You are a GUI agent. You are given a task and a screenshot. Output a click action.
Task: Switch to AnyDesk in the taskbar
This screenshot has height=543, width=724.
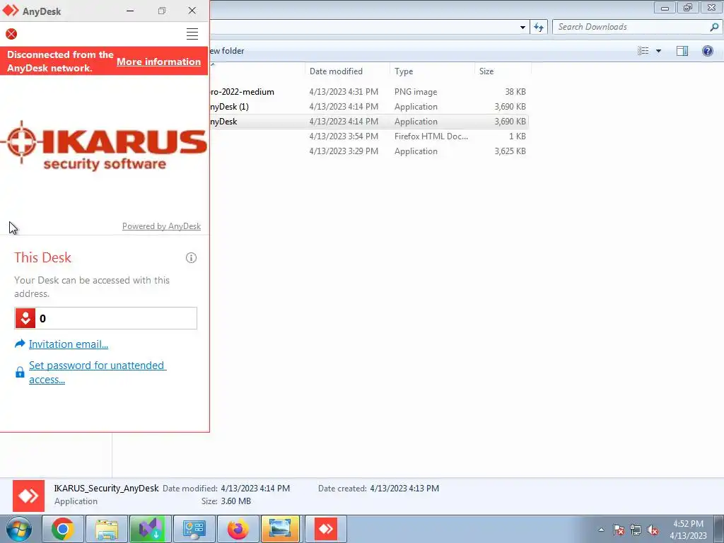click(325, 529)
